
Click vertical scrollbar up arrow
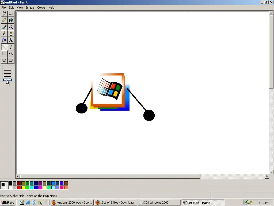pyautogui.click(x=271, y=13)
